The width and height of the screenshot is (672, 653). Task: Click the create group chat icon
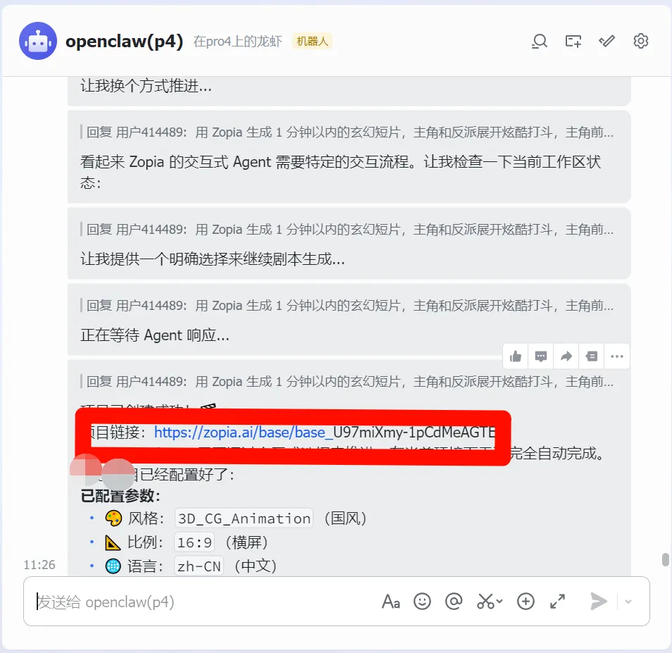[573, 41]
